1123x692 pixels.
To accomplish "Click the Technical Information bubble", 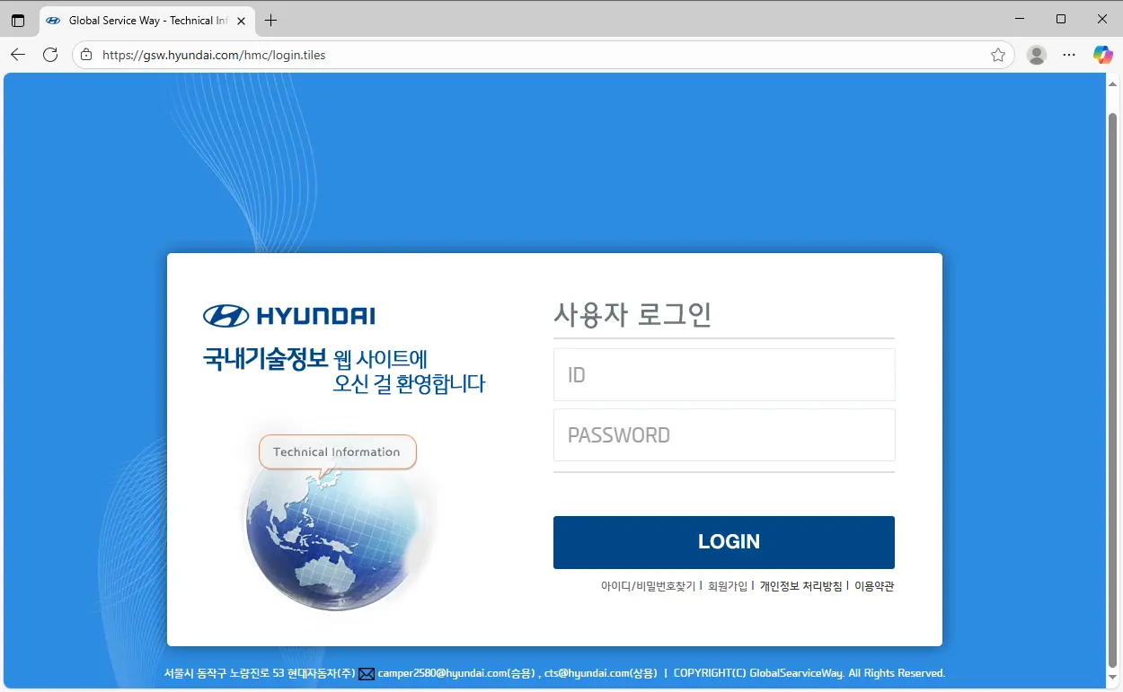I will pyautogui.click(x=337, y=451).
